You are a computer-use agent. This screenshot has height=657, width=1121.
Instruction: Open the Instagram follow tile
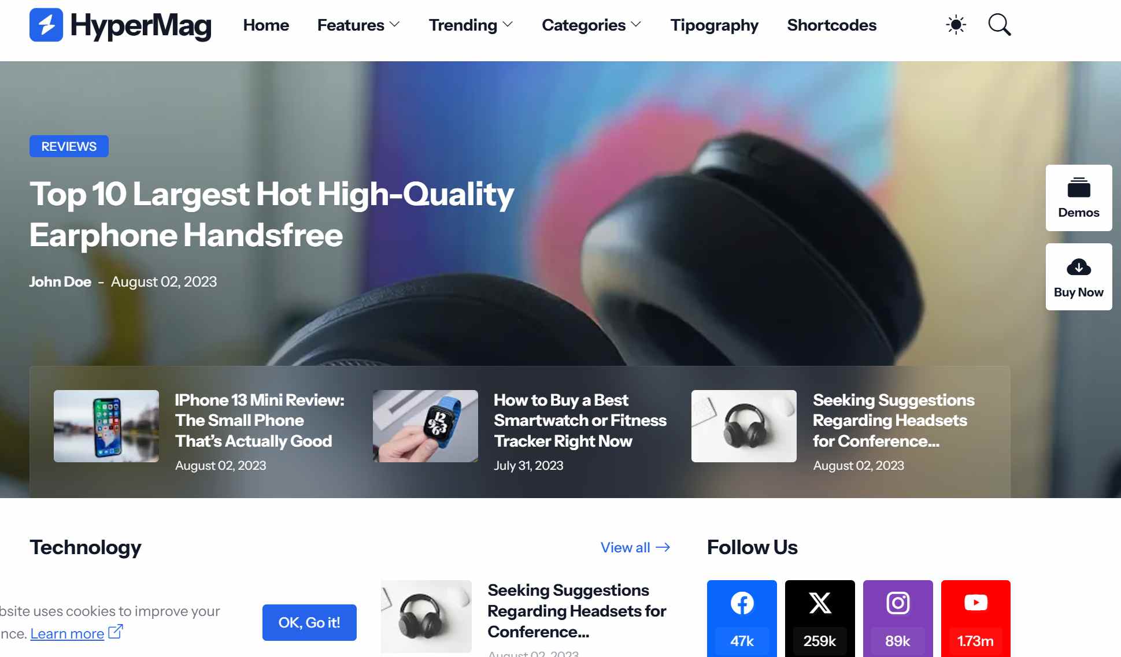click(x=898, y=618)
